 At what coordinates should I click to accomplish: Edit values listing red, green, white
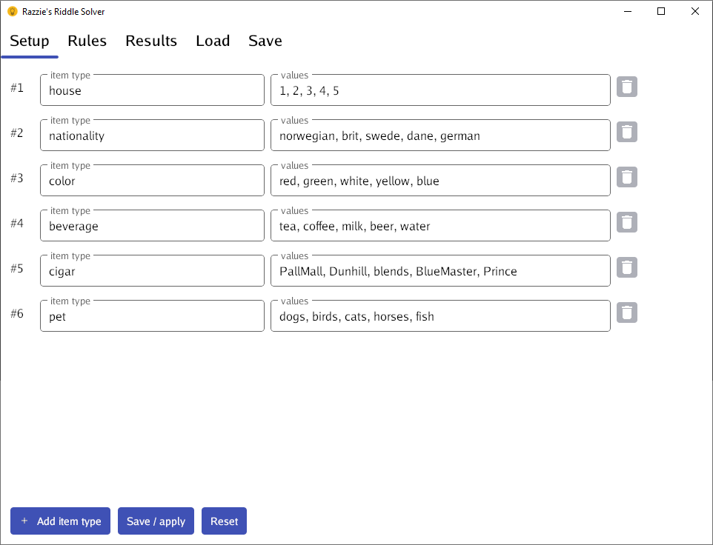point(441,180)
